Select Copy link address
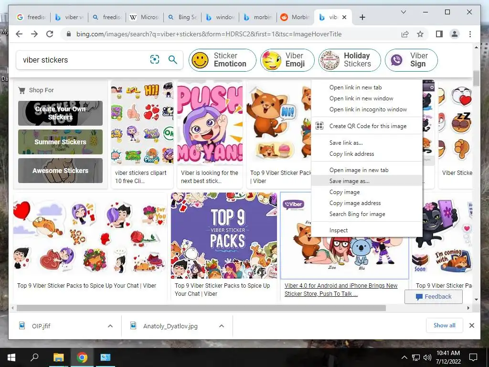Image resolution: width=489 pixels, height=367 pixels. (367, 153)
